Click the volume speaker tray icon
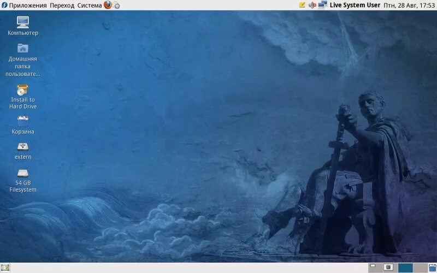Viewport: 437px width, 273px height. pos(312,5)
